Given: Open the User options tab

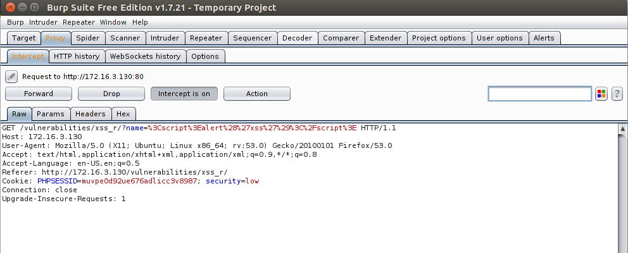Looking at the screenshot, I should 499,38.
